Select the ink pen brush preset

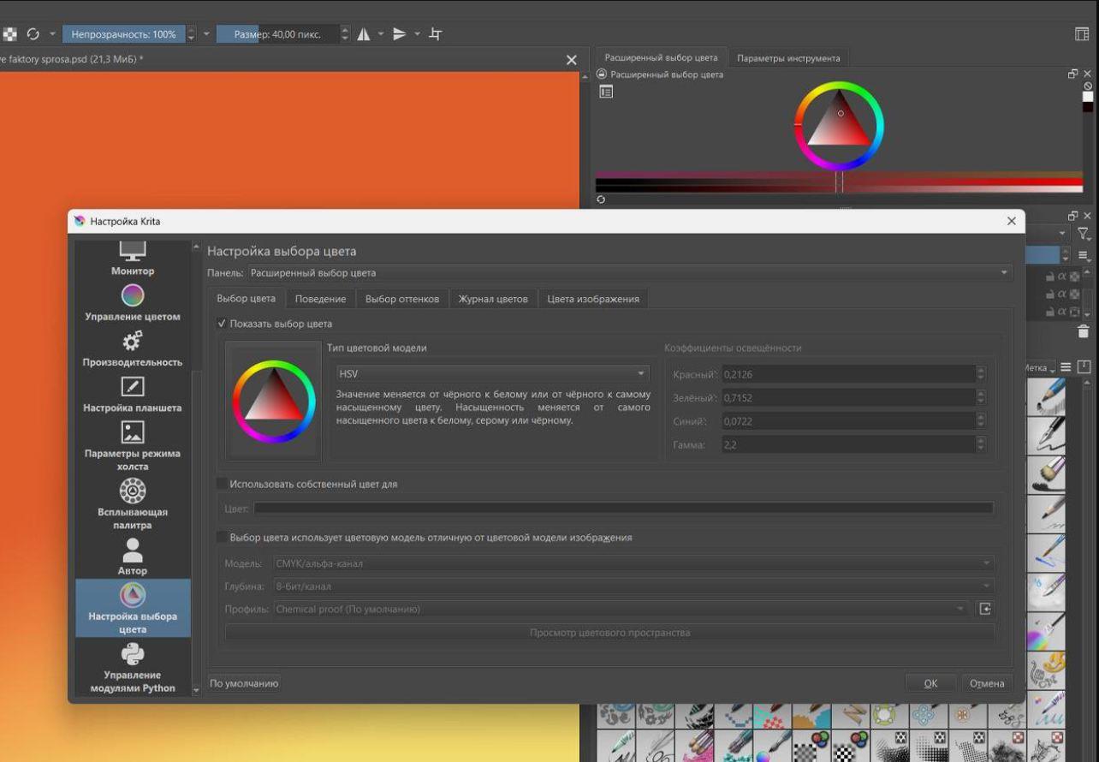click(x=1045, y=435)
